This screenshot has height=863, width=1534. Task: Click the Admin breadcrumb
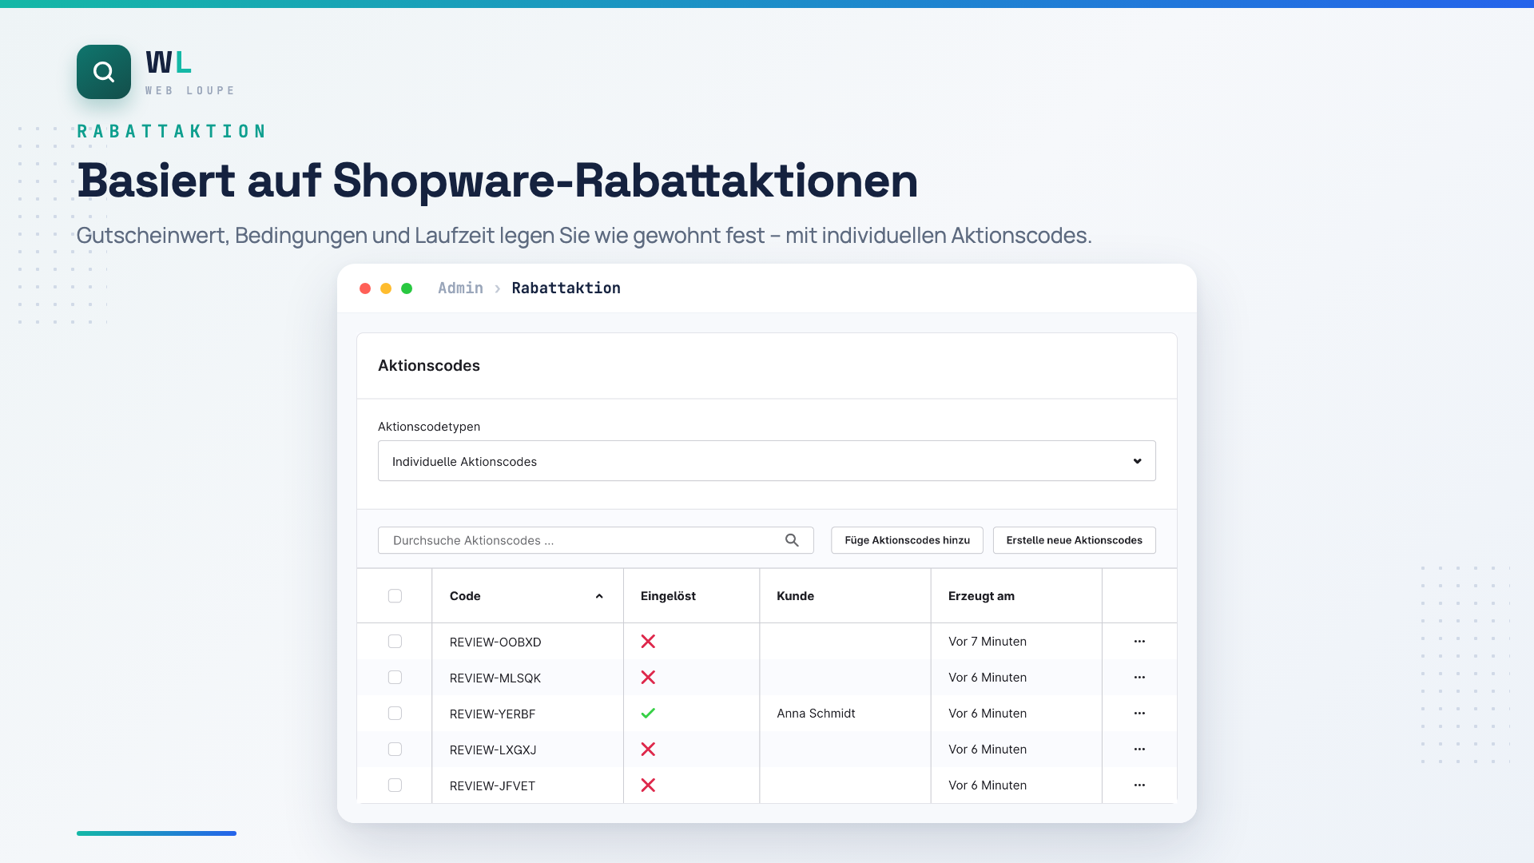460,288
